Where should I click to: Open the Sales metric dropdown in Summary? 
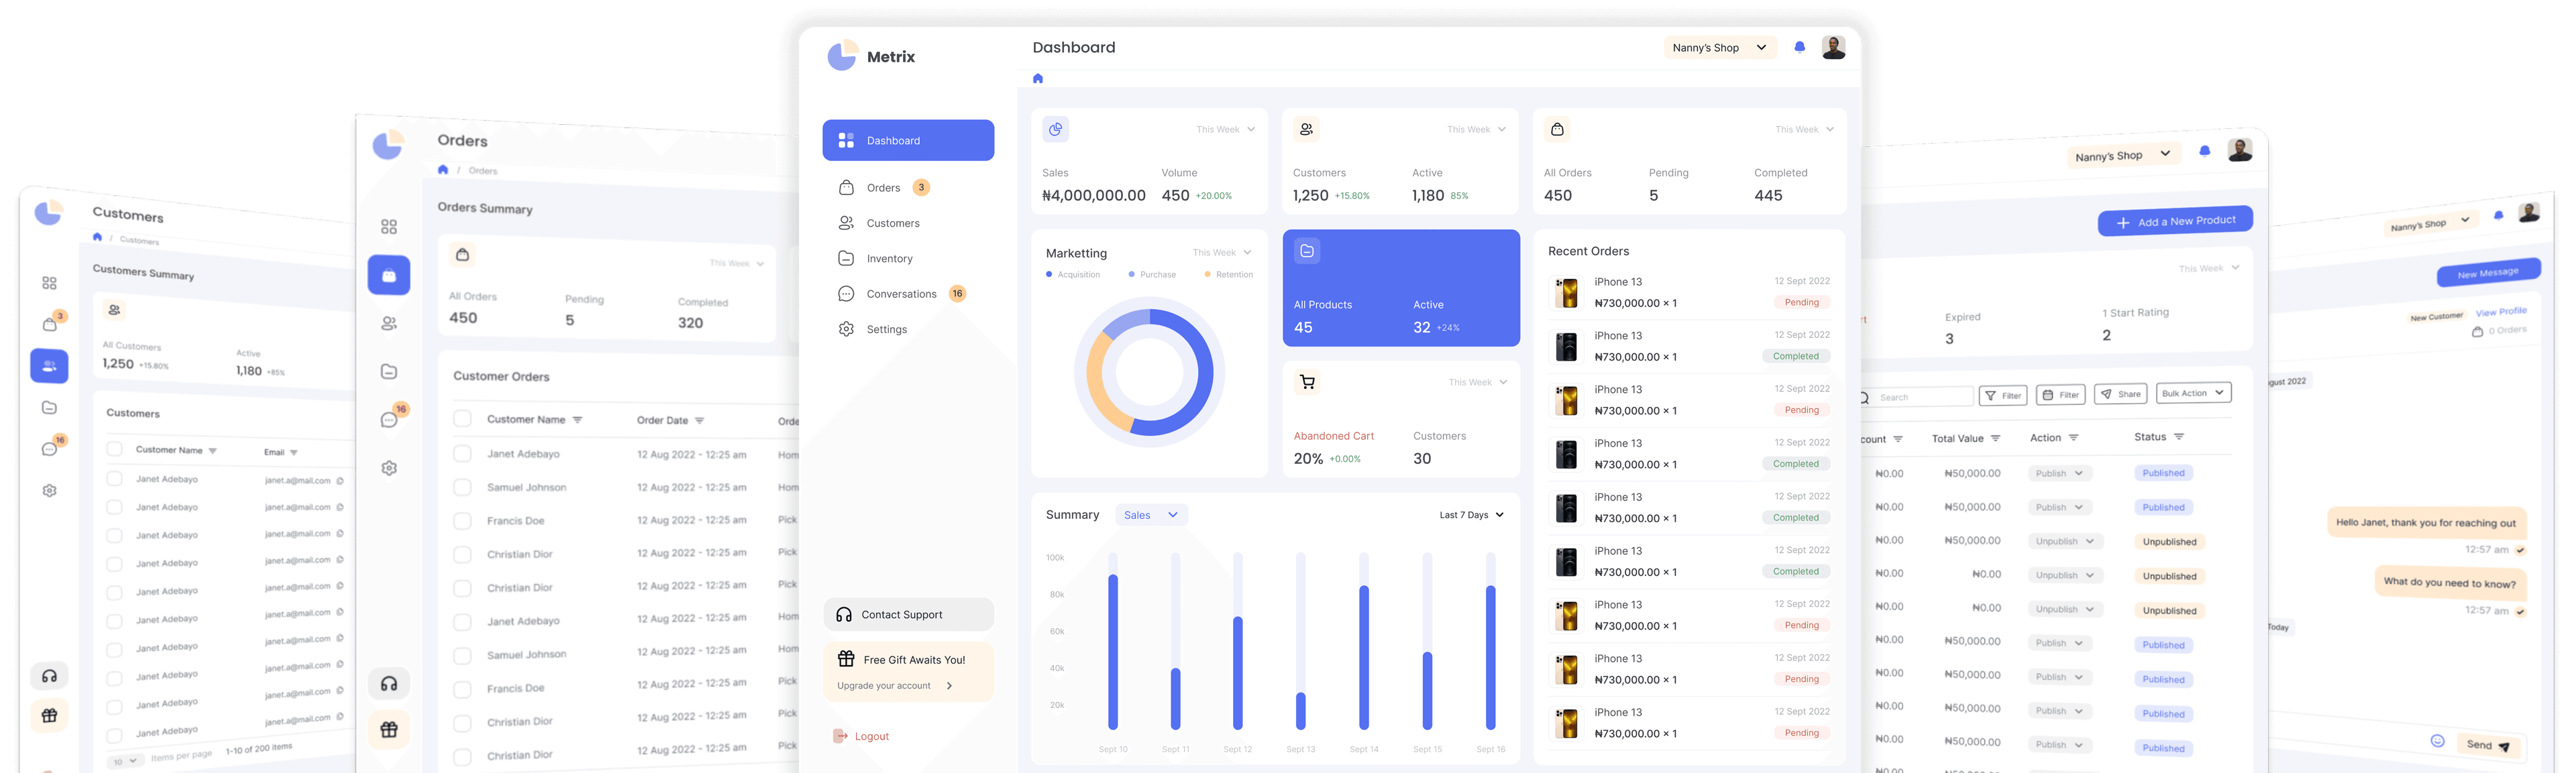[1151, 514]
